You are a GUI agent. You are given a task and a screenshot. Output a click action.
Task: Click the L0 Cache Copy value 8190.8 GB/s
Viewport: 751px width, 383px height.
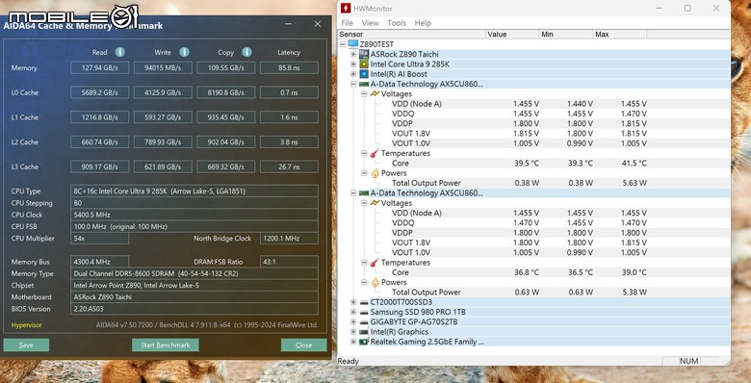pyautogui.click(x=226, y=92)
